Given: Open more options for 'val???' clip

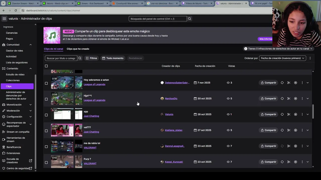Looking at the screenshot, I should [x=302, y=130].
